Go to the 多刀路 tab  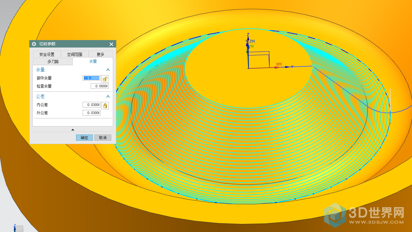coord(53,61)
